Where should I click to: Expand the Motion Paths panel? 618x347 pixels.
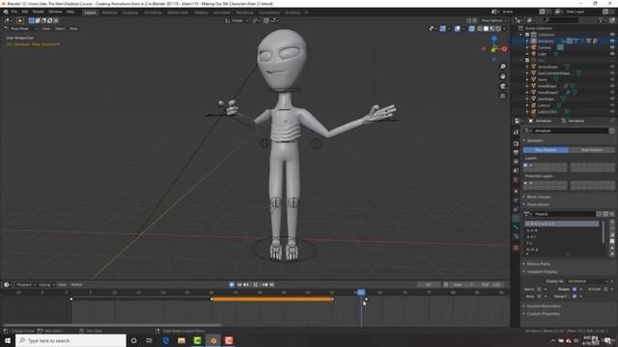(x=539, y=264)
